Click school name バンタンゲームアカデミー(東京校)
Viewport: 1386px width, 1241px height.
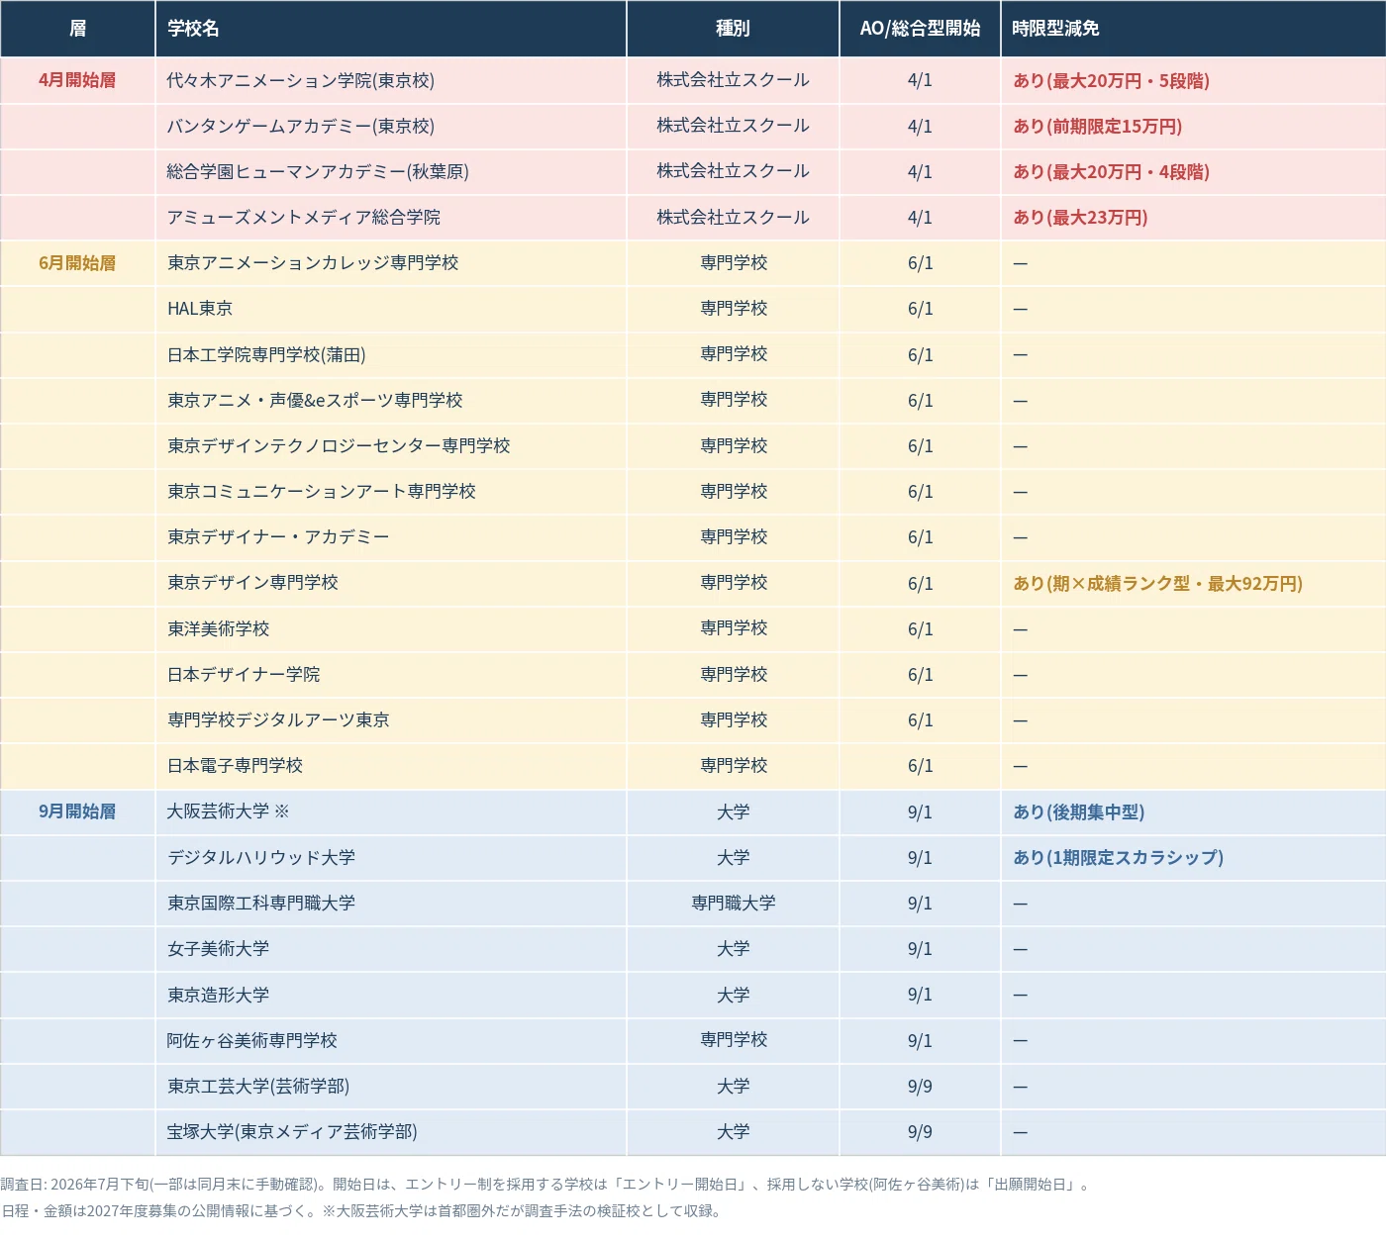tap(301, 127)
